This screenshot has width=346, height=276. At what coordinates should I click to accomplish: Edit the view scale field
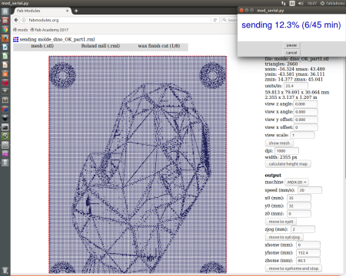click(302, 135)
